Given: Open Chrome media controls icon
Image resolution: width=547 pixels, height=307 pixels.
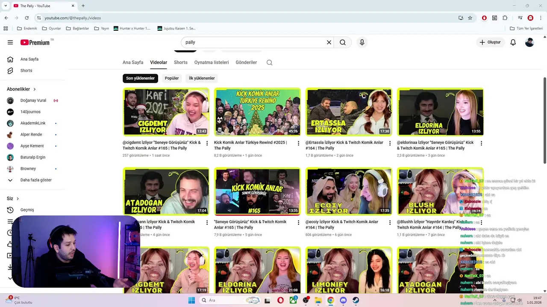Looking at the screenshot, I should (520, 18).
